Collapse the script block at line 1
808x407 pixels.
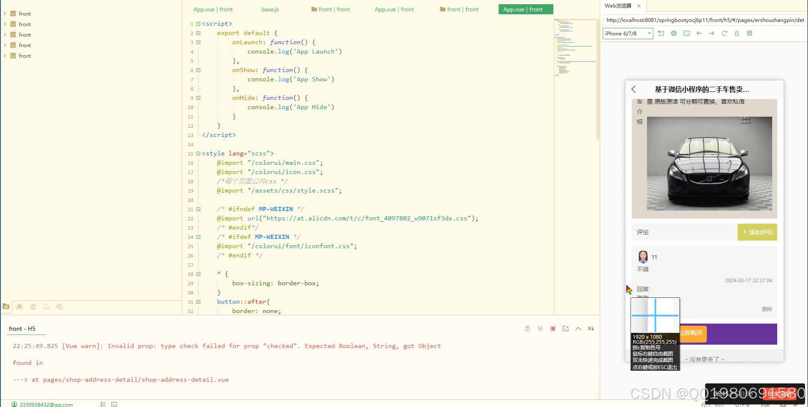coord(198,24)
